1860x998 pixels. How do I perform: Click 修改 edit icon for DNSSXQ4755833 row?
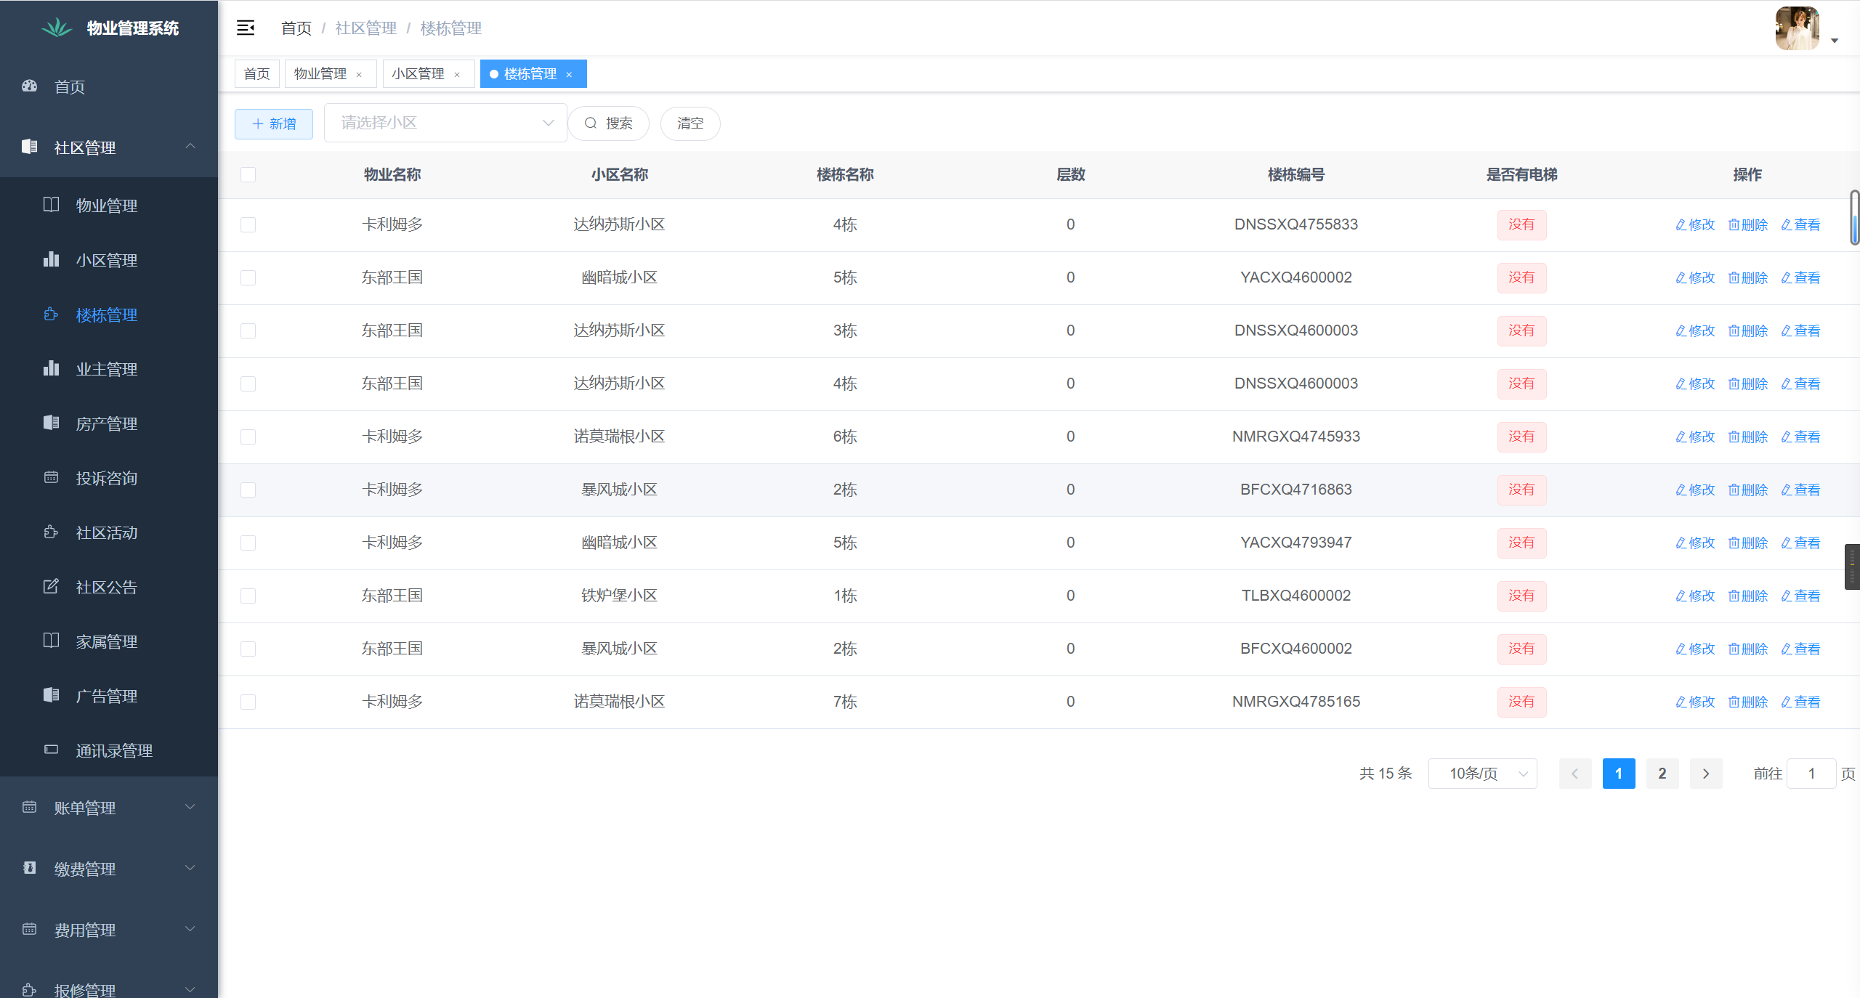[1681, 224]
